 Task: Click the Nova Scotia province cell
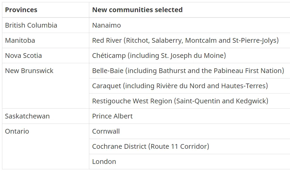pyautogui.click(x=24, y=56)
